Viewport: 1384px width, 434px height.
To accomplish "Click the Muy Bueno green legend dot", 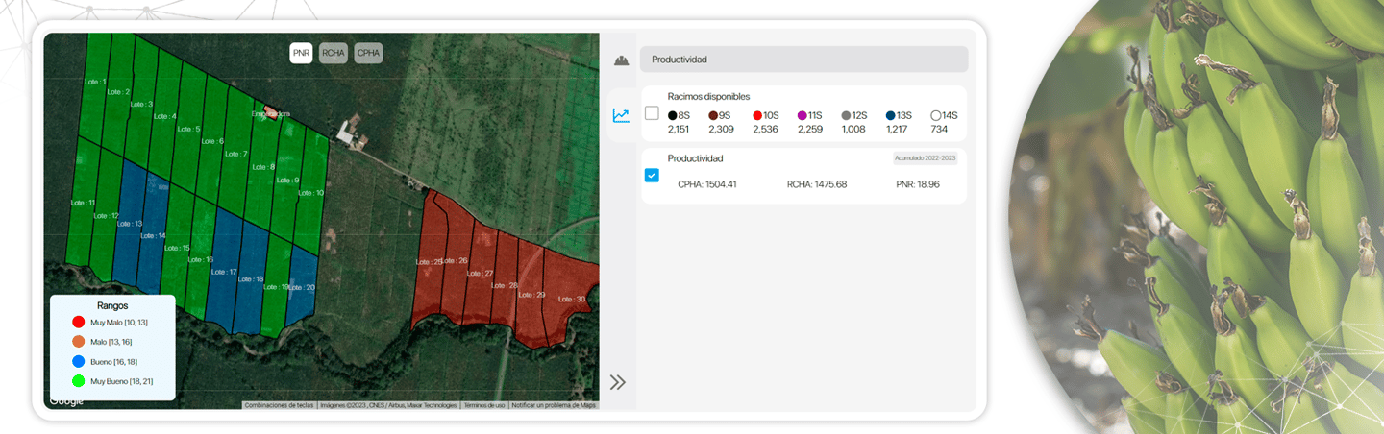I will tap(79, 382).
